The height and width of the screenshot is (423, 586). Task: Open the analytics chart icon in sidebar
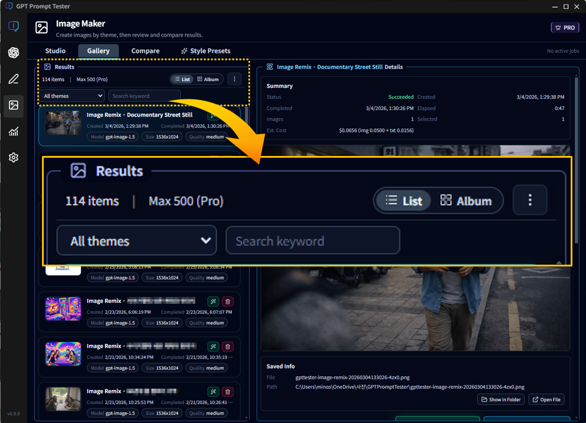click(14, 132)
